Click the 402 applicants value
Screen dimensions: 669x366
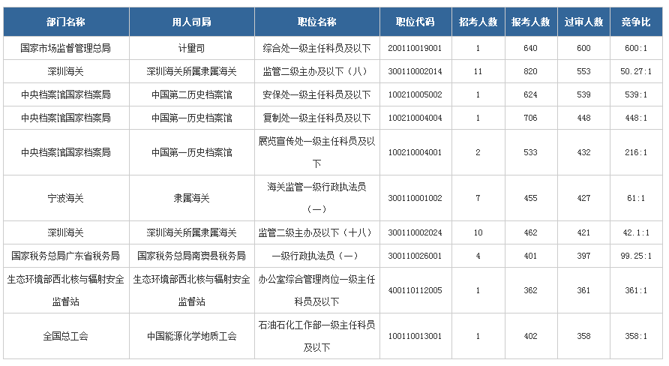point(531,336)
